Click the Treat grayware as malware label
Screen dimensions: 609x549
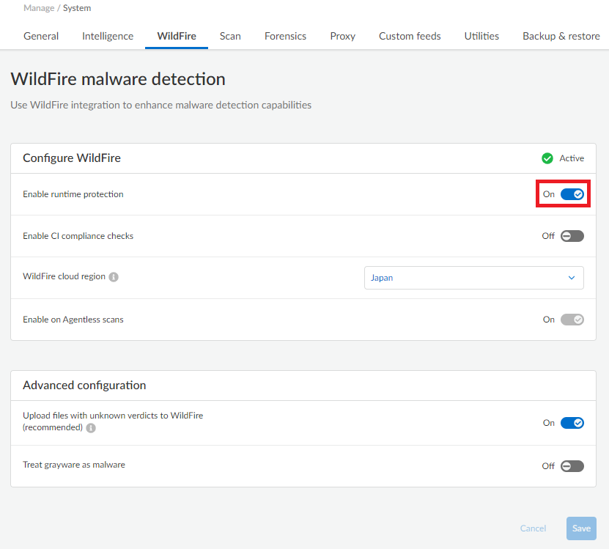(x=74, y=465)
